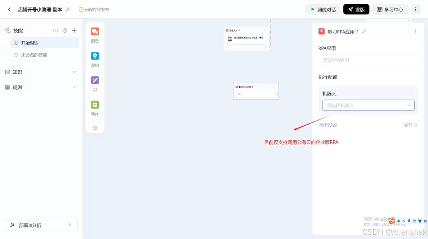The image size is (428, 239).
Task: Collapse the node toolbar with indent icon
Action: coord(95,128)
